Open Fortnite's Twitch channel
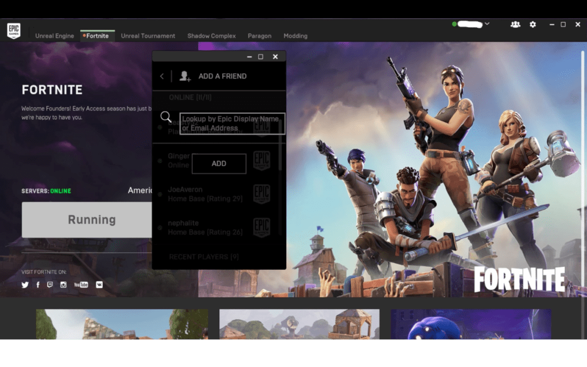This screenshot has height=367, width=587. pyautogui.click(x=50, y=285)
